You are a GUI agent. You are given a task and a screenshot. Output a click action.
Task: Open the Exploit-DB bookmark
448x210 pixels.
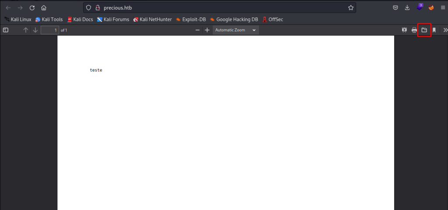pyautogui.click(x=191, y=19)
